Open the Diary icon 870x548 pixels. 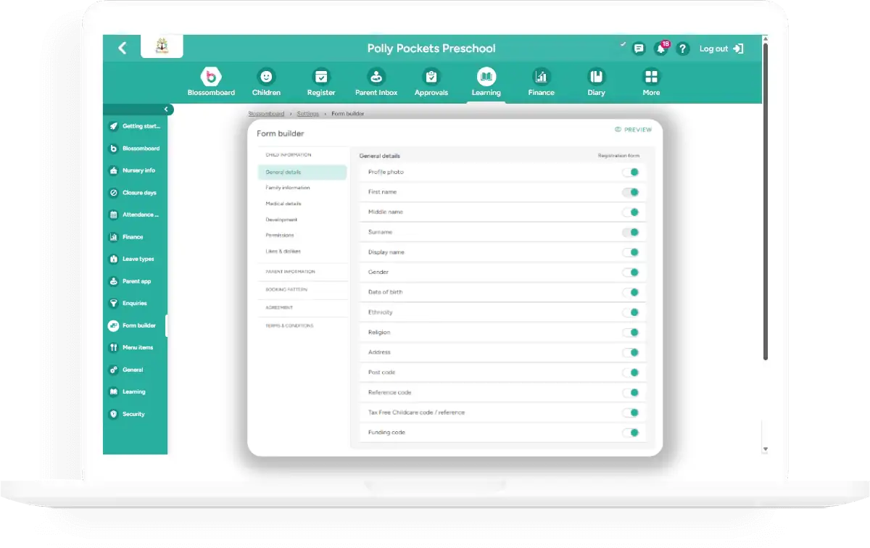(596, 77)
